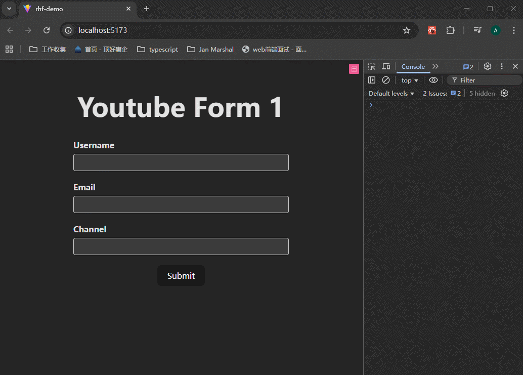Switch to the Console tab
The height and width of the screenshot is (375, 523).
tap(413, 67)
